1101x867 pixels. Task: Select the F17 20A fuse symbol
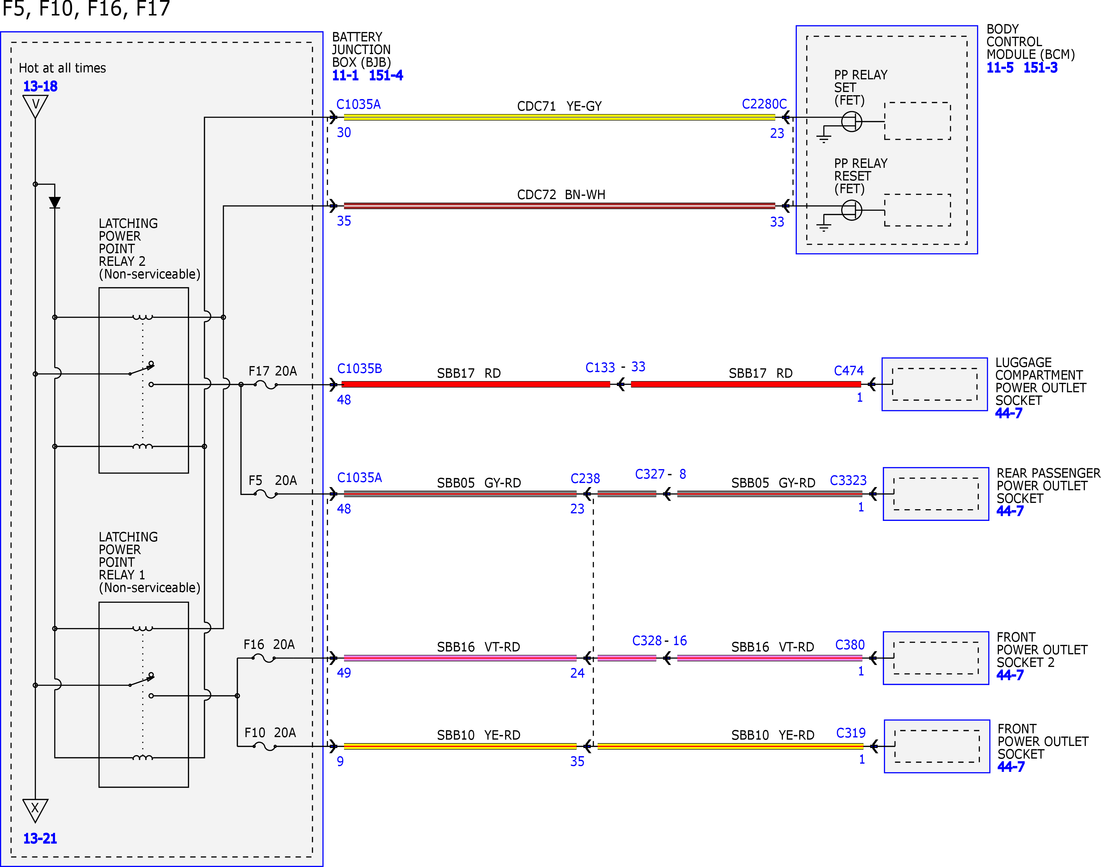click(265, 385)
